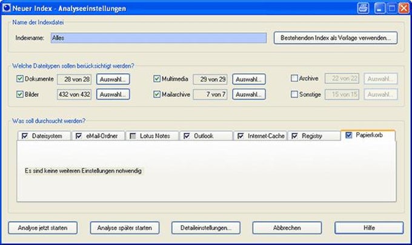Toggle the Mailarchive checkbox

pos(157,94)
